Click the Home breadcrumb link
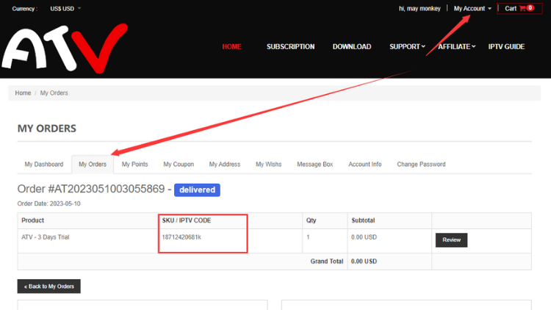This screenshot has width=551, height=310. point(23,93)
